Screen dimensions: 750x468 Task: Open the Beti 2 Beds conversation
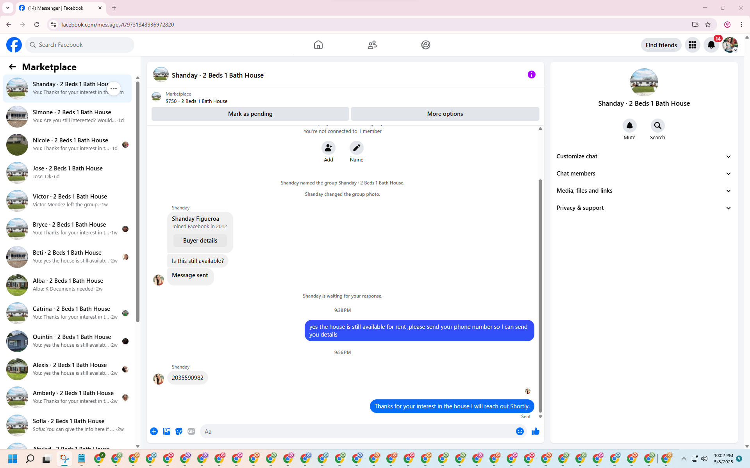pyautogui.click(x=67, y=257)
